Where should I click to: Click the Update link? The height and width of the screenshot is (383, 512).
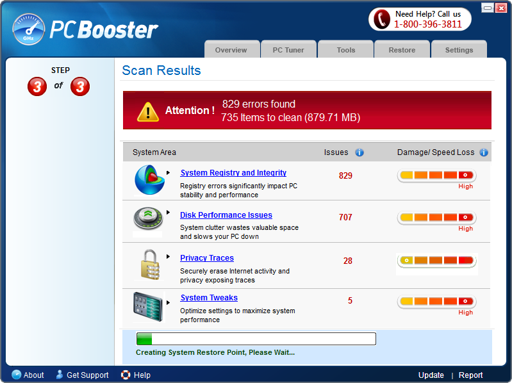coord(431,375)
